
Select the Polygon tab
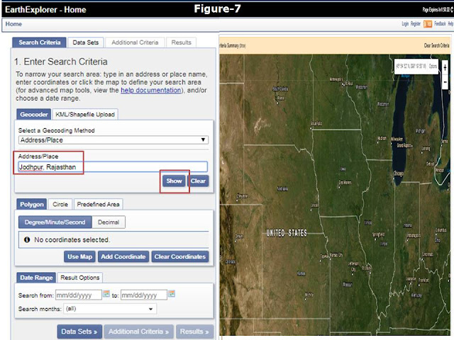31,205
